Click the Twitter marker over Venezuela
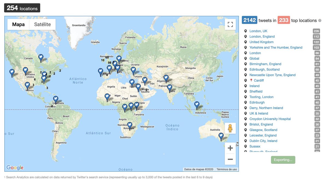 pos(55,100)
